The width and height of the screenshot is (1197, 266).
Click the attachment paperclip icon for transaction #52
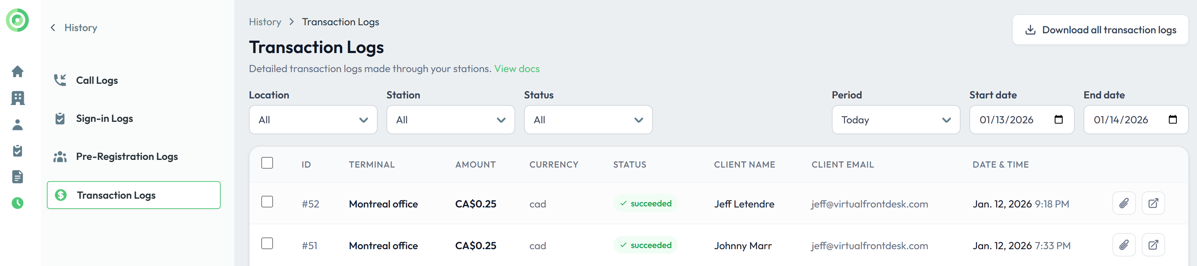click(x=1123, y=203)
